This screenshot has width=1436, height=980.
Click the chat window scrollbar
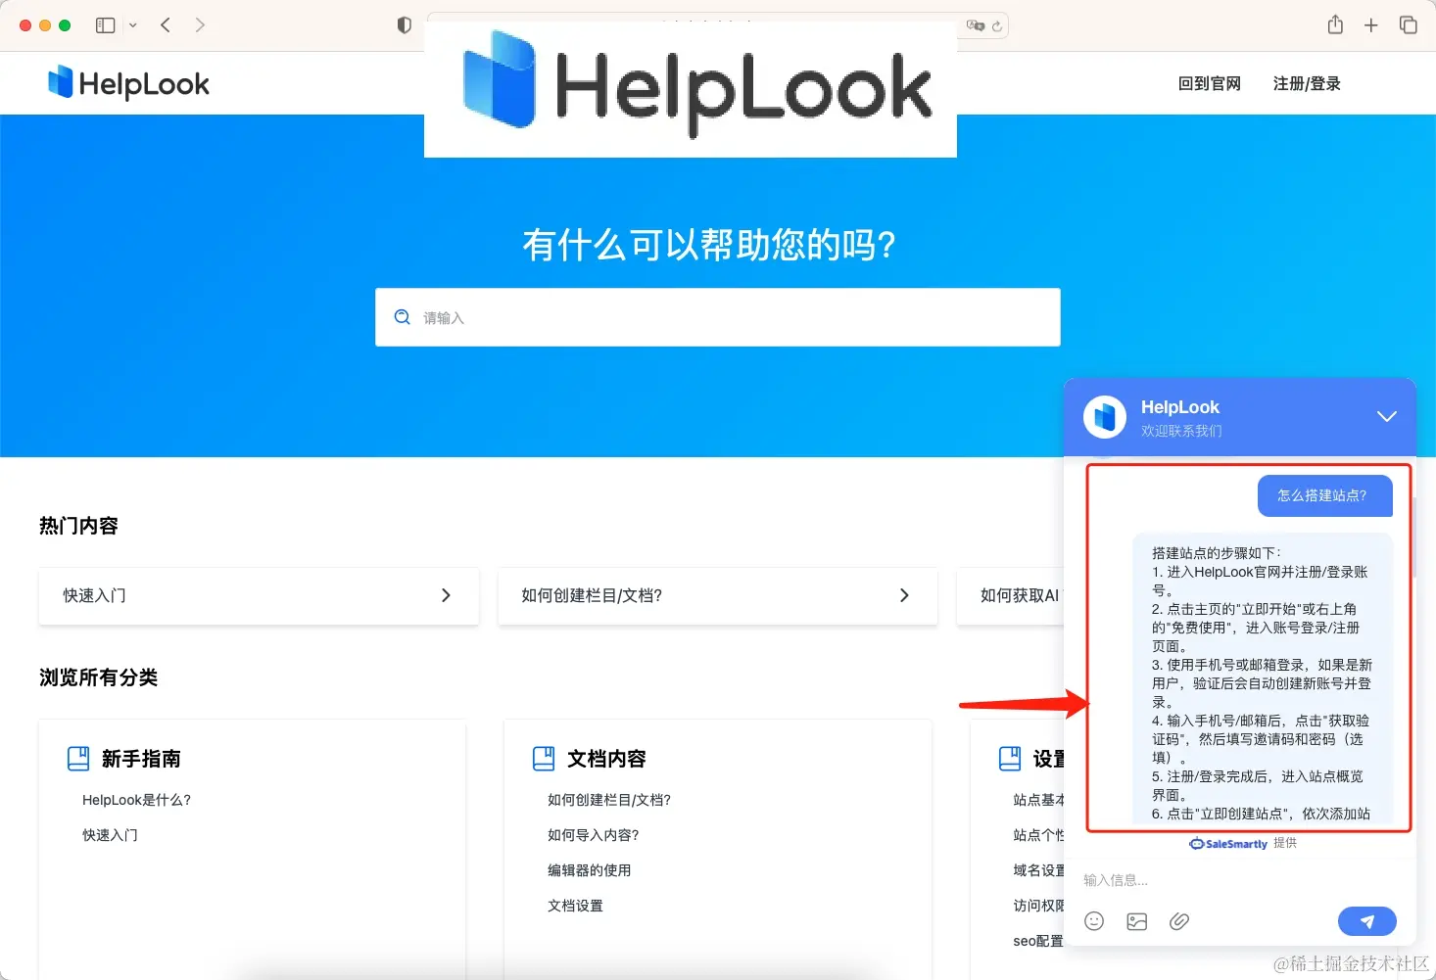pyautogui.click(x=1413, y=537)
